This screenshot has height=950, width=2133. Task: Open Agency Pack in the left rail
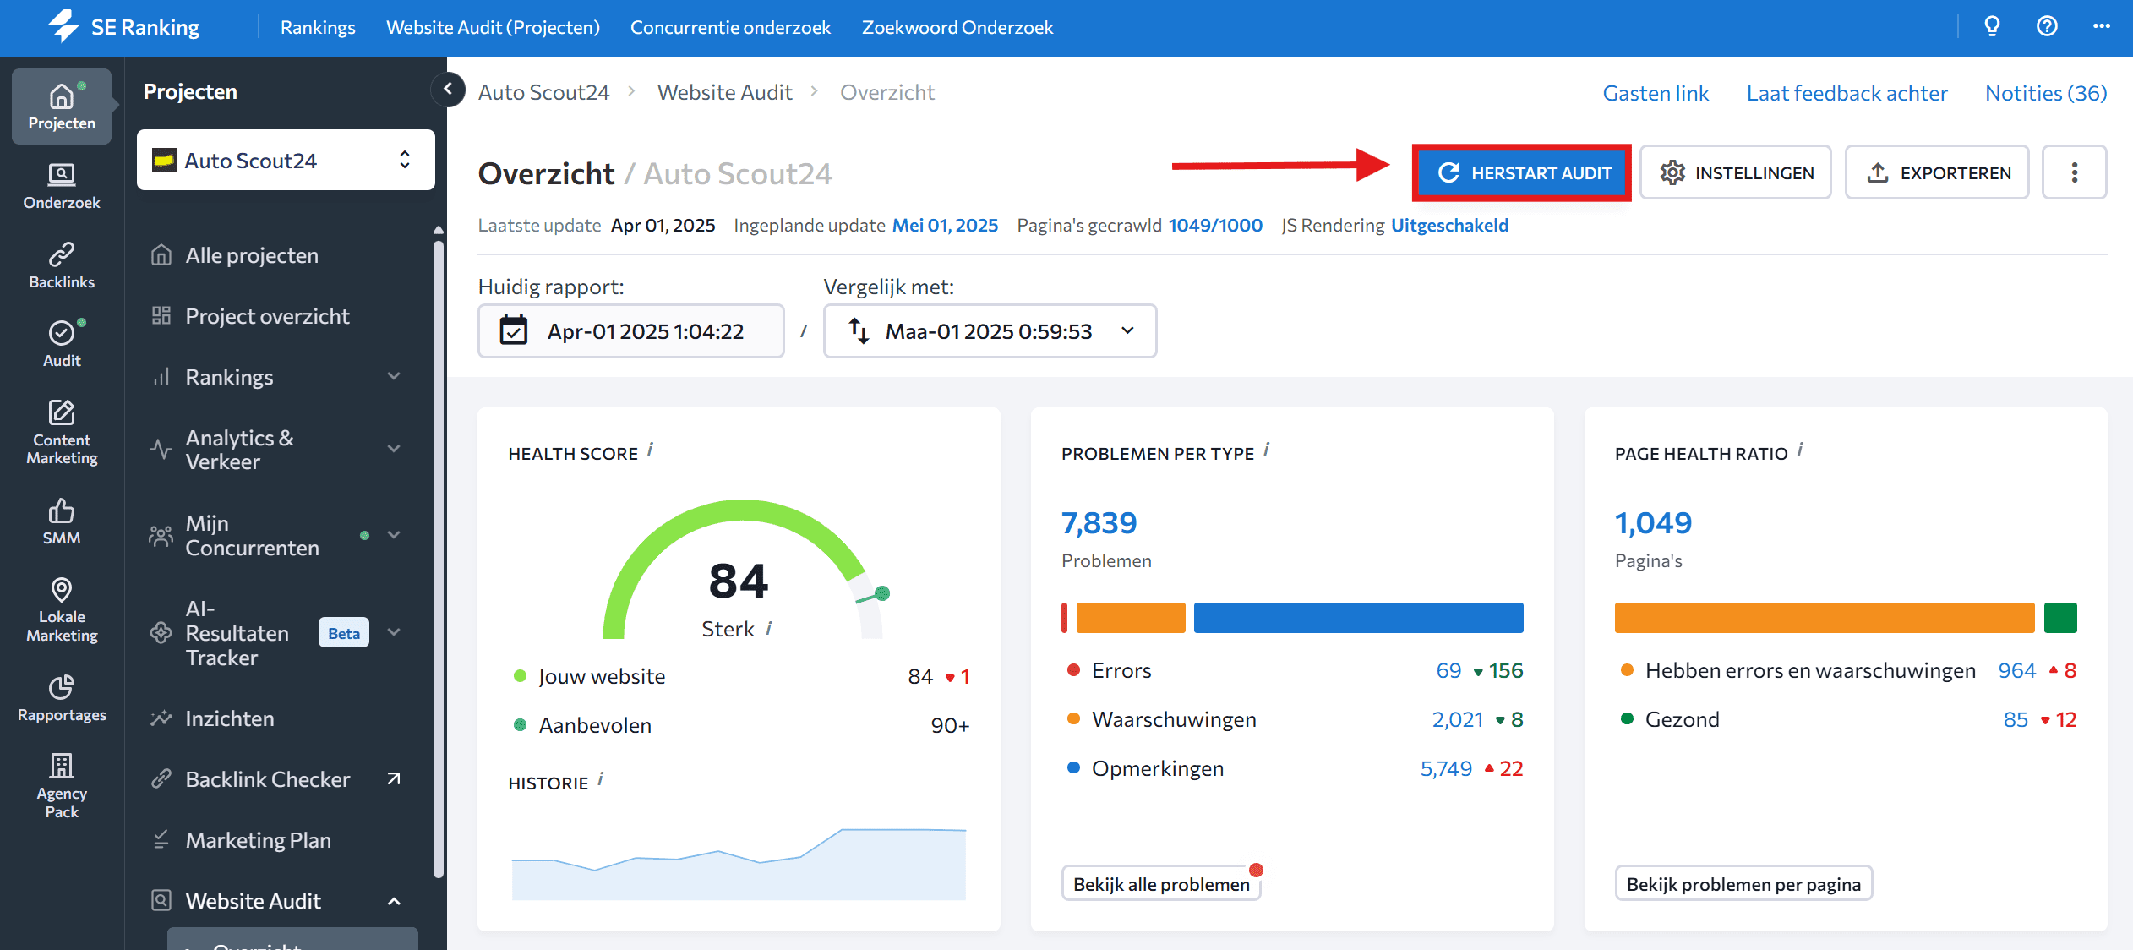[62, 786]
